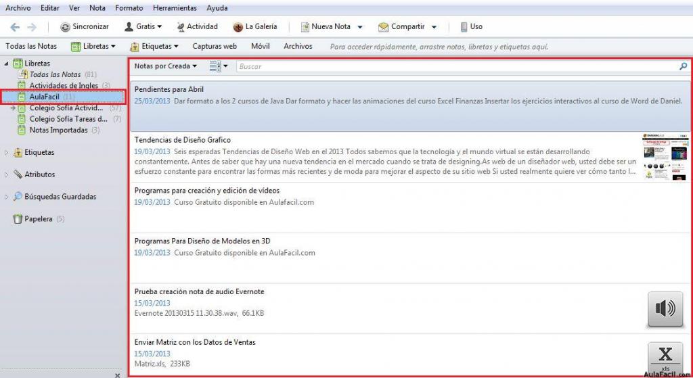Image resolution: width=693 pixels, height=378 pixels.
Task: Open the Nota menu
Action: [x=97, y=8]
